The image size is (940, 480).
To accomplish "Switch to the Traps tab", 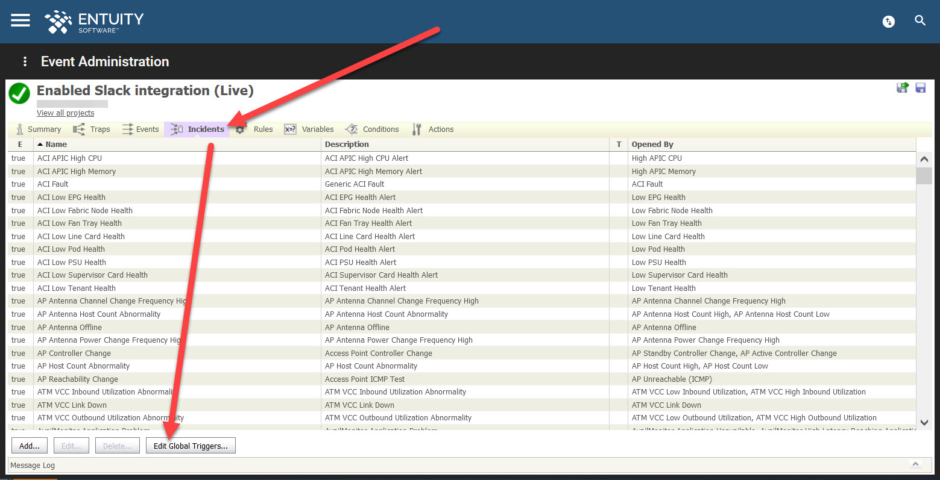I will click(92, 129).
